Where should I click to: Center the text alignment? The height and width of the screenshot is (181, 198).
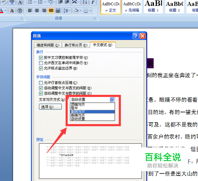click(37, 11)
